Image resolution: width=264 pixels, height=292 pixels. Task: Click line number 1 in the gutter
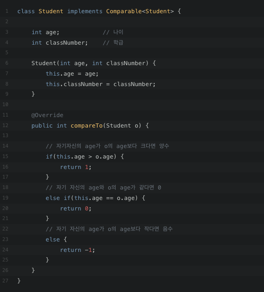pyautogui.click(x=7, y=11)
